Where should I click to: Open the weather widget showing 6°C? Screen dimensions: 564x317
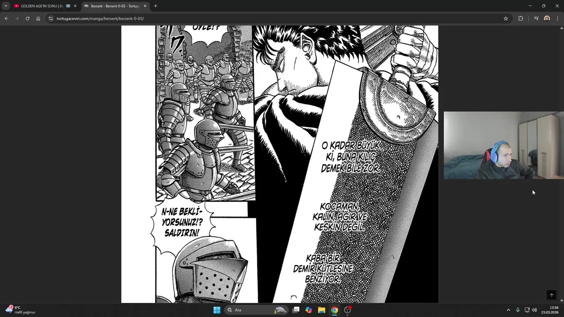(x=20, y=310)
